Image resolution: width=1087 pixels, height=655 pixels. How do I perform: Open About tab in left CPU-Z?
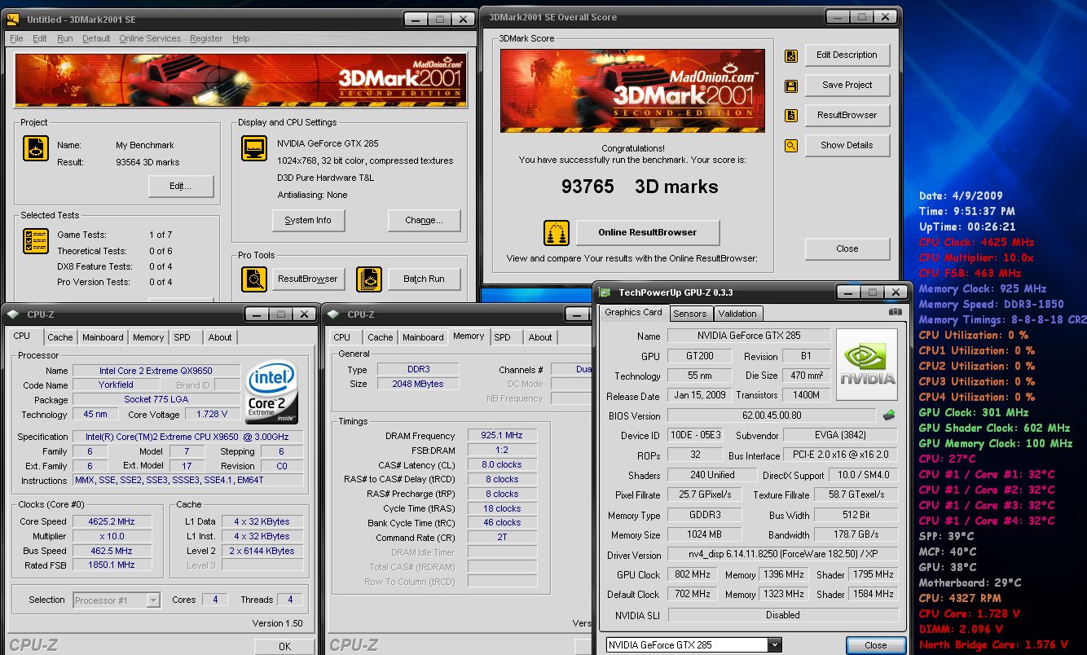pyautogui.click(x=220, y=337)
